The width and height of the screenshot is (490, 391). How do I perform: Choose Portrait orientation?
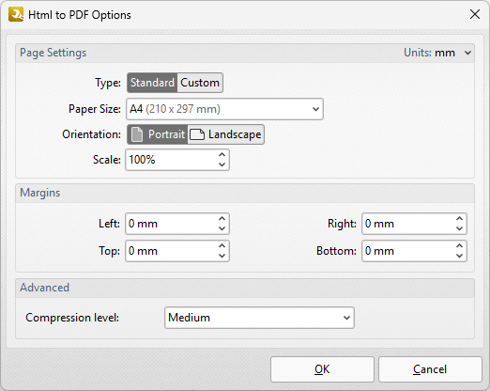coord(158,134)
